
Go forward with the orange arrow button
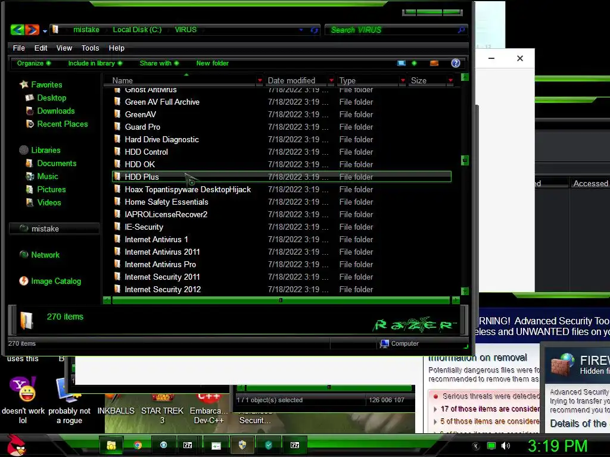(32, 30)
